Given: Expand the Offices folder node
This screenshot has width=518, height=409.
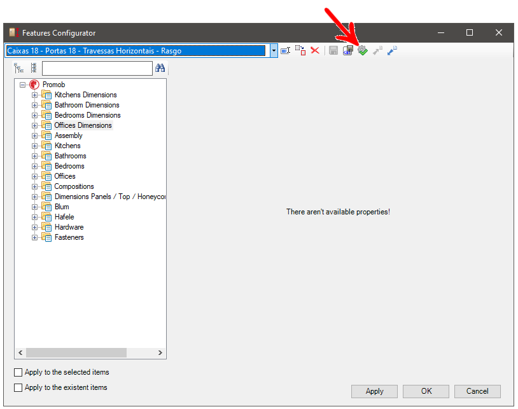Looking at the screenshot, I should click(34, 176).
